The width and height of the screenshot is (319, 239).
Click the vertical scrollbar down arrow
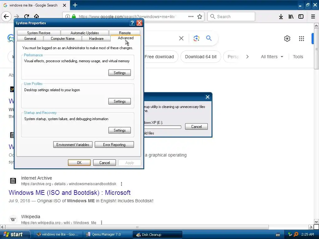pos(317,222)
